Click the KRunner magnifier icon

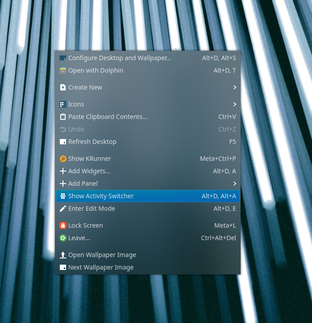[63, 159]
